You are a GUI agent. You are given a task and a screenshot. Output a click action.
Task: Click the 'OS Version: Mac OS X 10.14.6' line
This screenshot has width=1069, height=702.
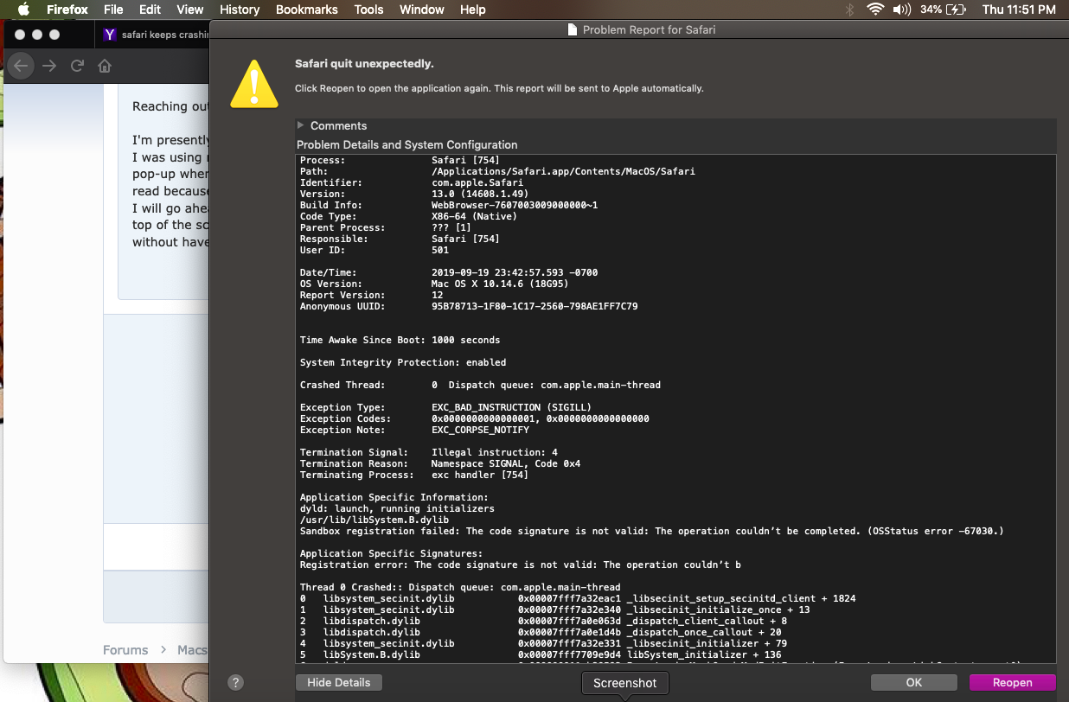pyautogui.click(x=434, y=284)
